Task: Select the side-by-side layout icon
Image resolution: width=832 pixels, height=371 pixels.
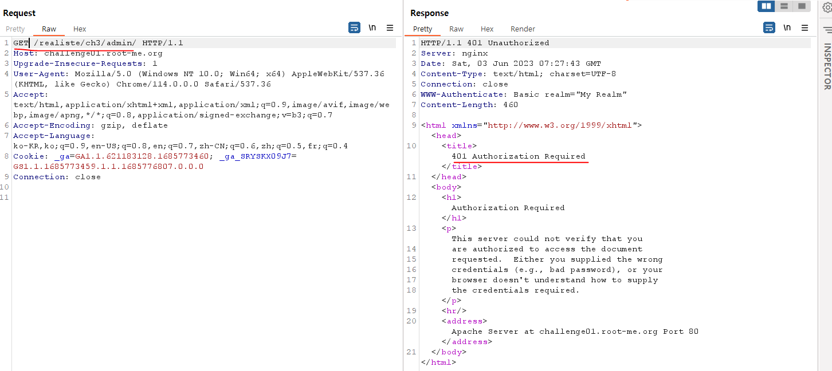Action: 766,6
